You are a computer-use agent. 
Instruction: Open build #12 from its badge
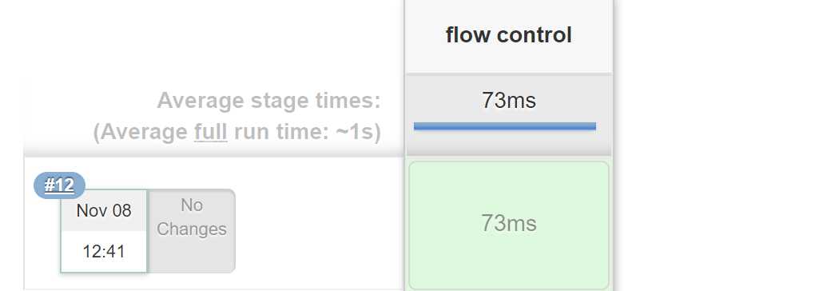pyautogui.click(x=59, y=185)
